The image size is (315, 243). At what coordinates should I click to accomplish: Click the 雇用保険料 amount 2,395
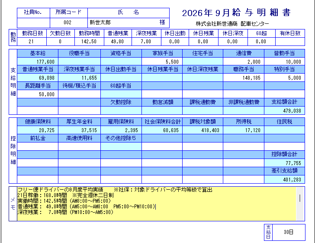click(121, 130)
